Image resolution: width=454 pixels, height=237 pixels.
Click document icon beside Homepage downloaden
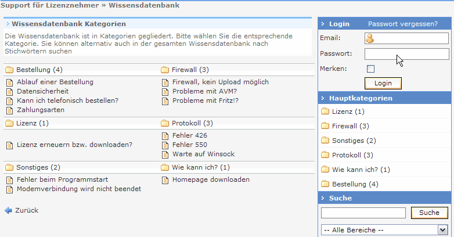click(x=165, y=179)
